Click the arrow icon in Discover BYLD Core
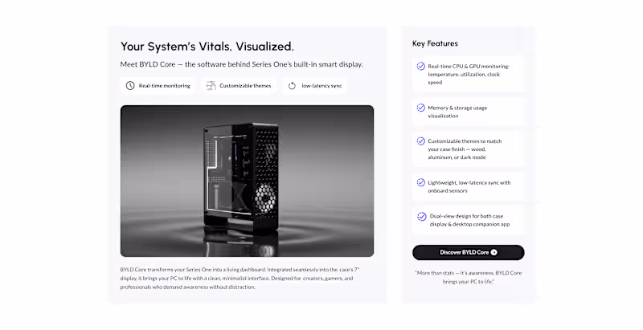643x330 pixels. click(x=494, y=252)
